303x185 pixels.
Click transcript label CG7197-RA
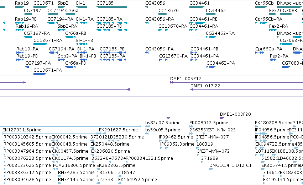(x=37, y=33)
